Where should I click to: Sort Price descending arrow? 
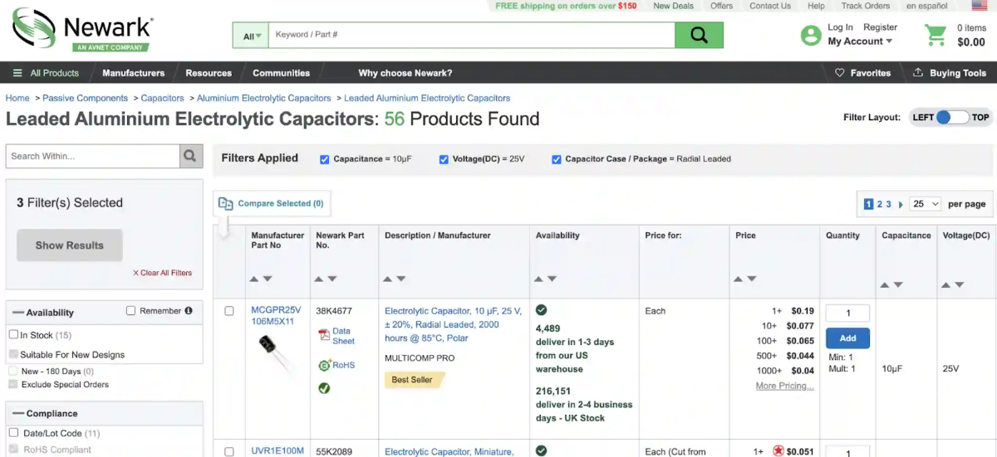(x=752, y=279)
